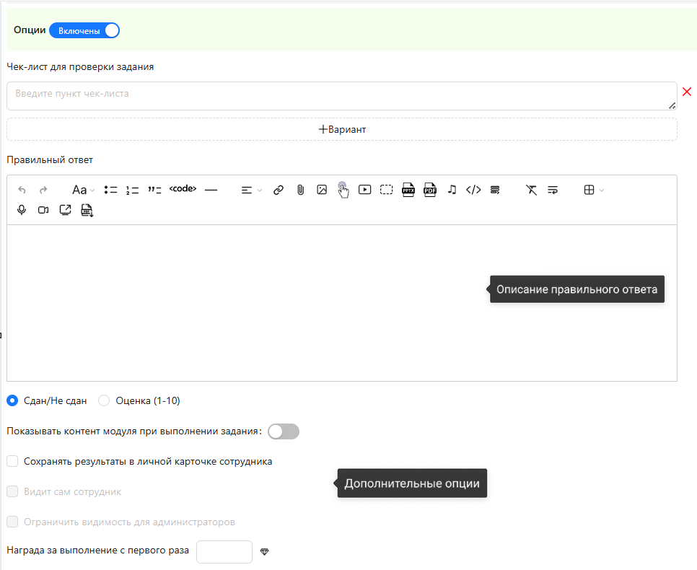Click the checklist item input field
697x570 pixels.
pyautogui.click(x=339, y=95)
